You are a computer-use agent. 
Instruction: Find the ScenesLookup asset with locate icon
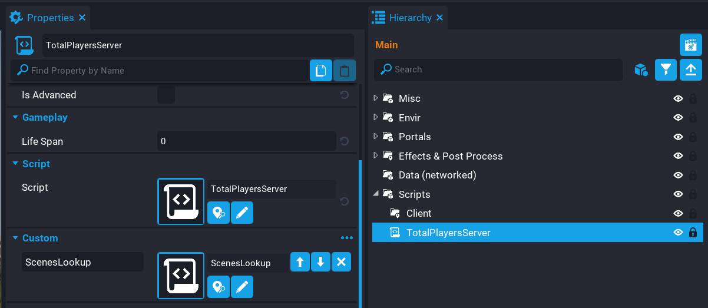tap(219, 287)
